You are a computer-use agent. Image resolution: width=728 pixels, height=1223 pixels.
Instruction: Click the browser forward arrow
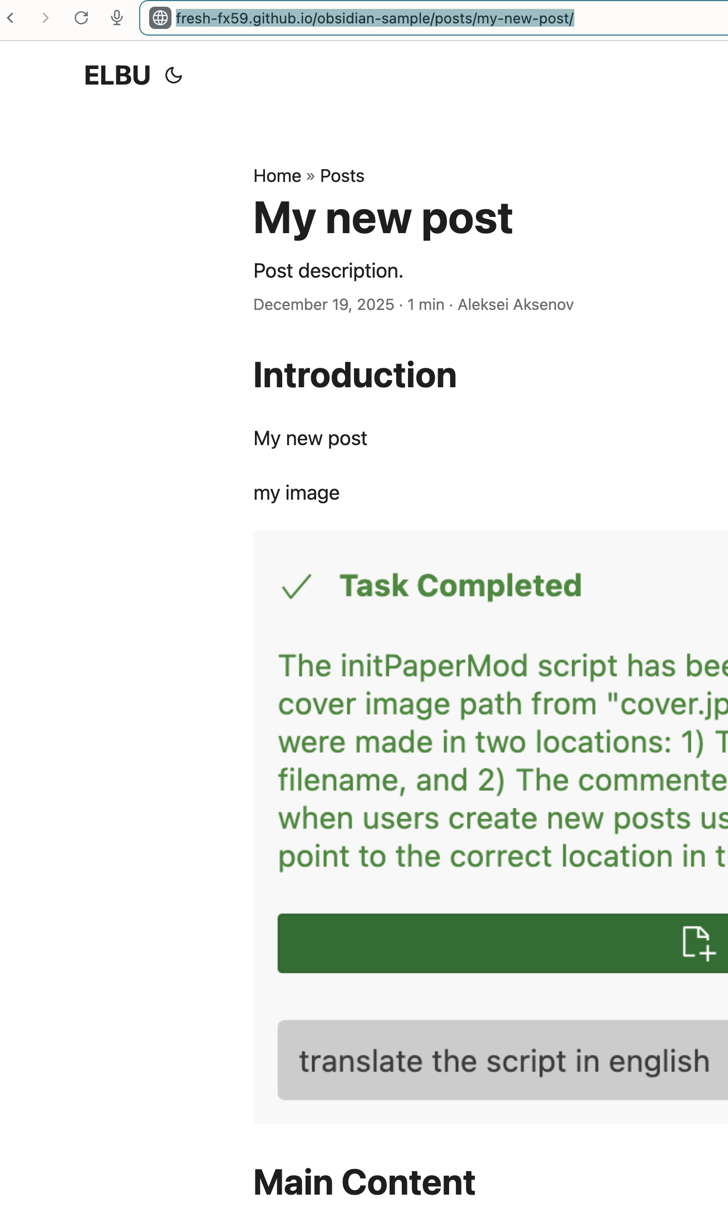tap(46, 18)
